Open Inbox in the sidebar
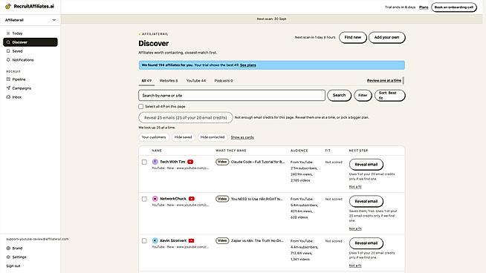The image size is (486, 273). [30, 97]
